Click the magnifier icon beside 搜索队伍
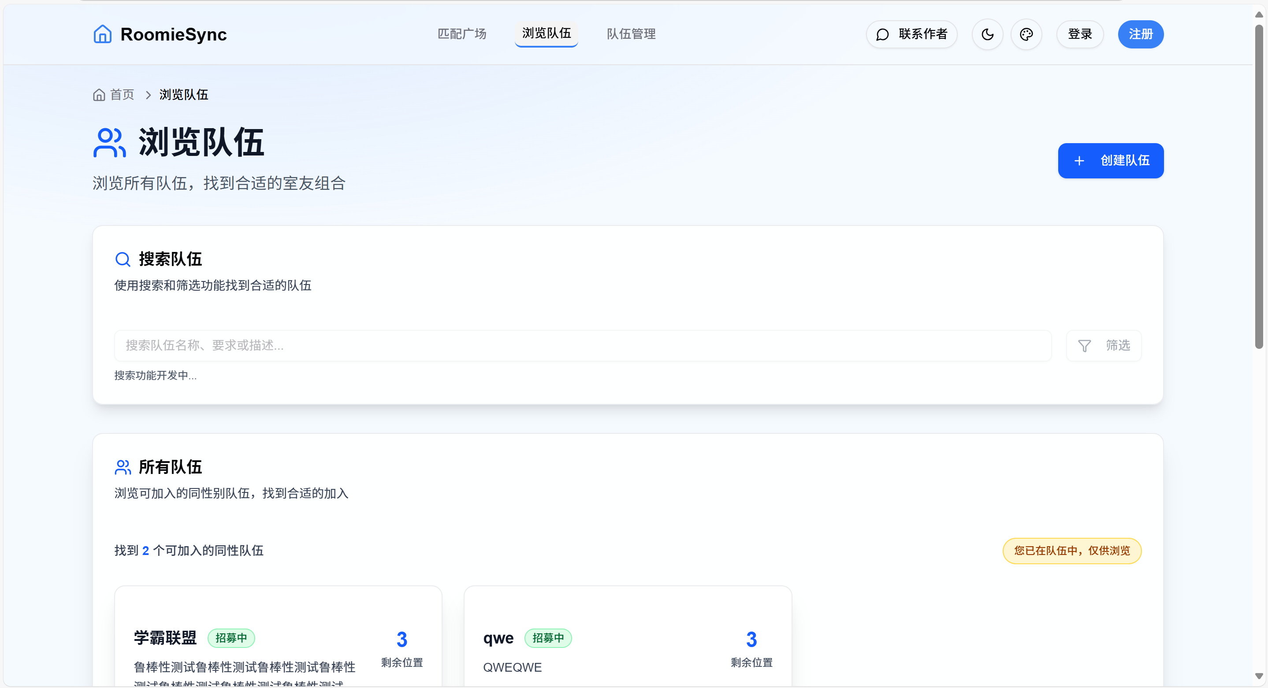Viewport: 1268px width, 688px height. pyautogui.click(x=123, y=259)
